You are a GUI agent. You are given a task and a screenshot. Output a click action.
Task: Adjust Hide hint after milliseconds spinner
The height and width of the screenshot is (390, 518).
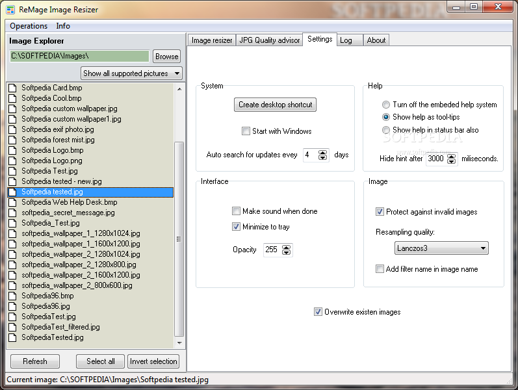[451, 159]
